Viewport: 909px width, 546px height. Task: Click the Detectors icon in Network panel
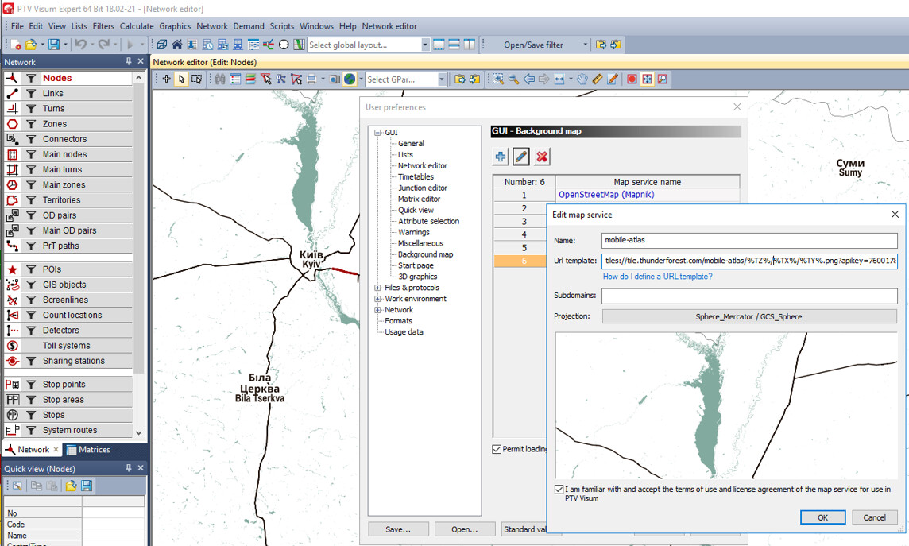coord(12,331)
